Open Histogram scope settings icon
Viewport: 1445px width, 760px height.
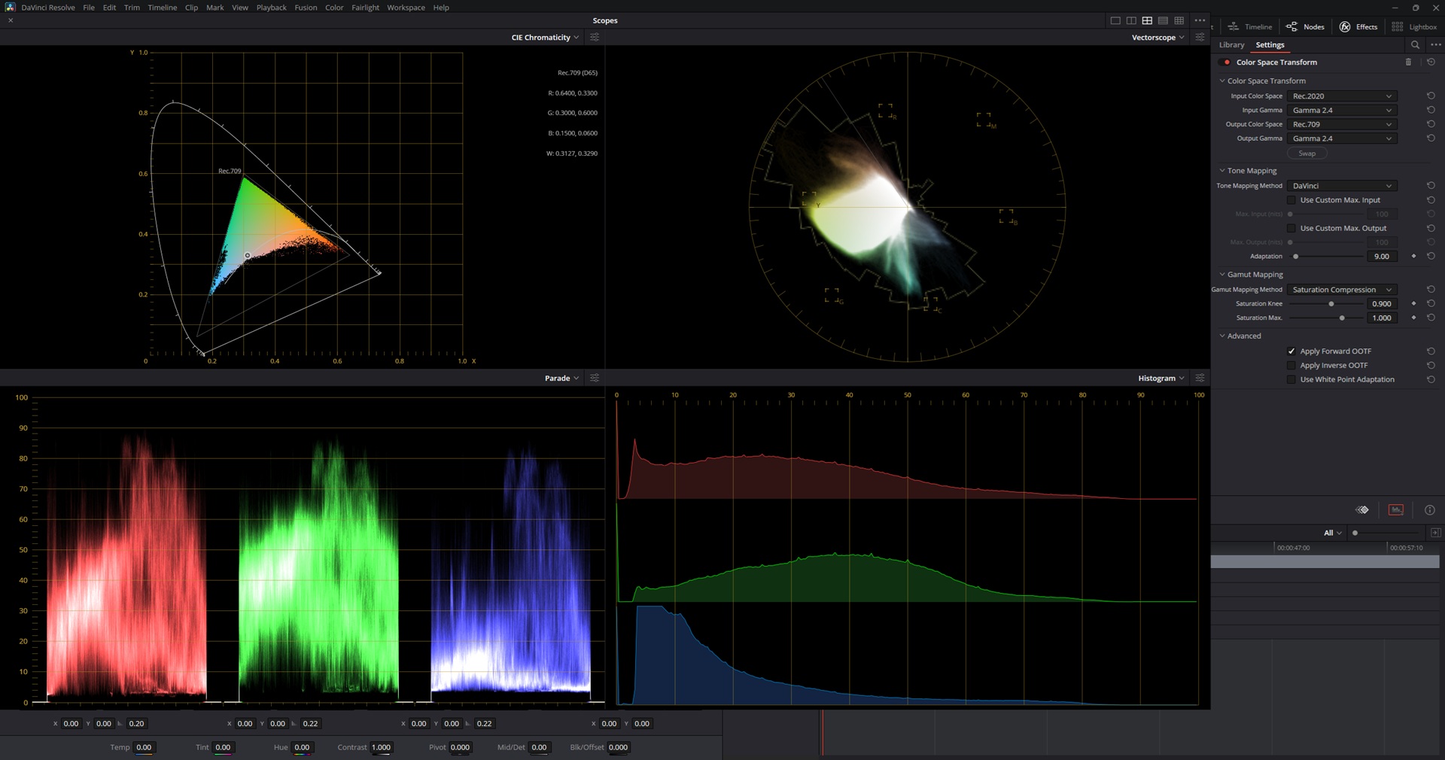[1200, 378]
